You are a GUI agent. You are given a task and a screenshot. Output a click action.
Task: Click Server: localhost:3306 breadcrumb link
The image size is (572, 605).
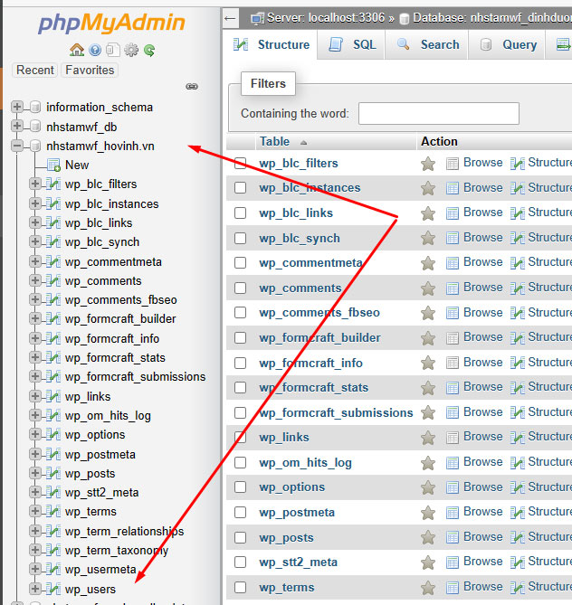pyautogui.click(x=326, y=18)
